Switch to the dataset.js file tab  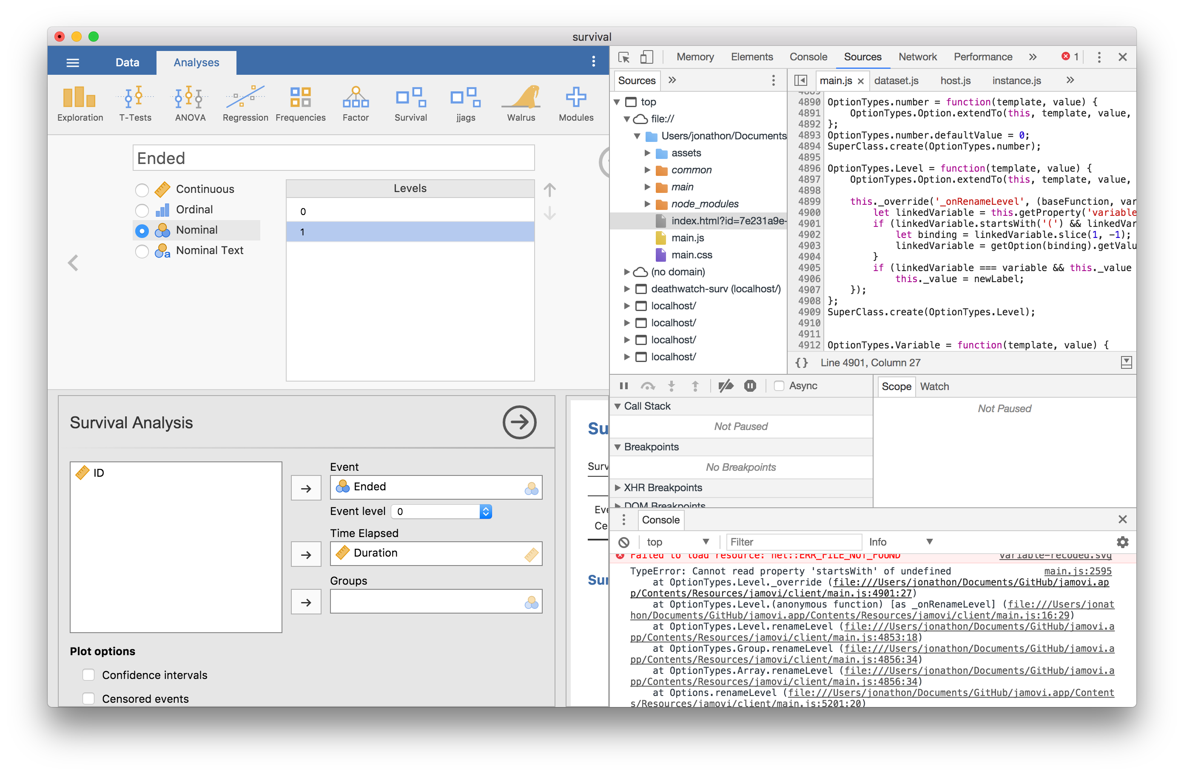click(x=896, y=80)
